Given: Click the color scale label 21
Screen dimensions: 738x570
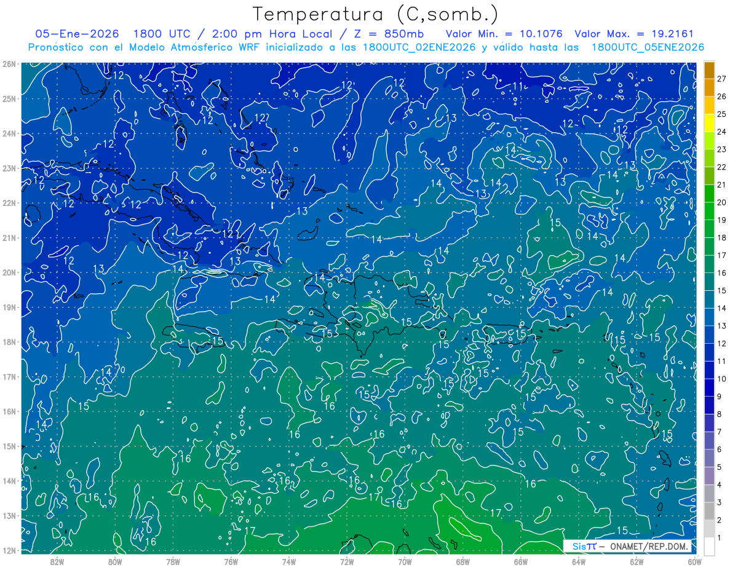Looking at the screenshot, I should (x=722, y=185).
